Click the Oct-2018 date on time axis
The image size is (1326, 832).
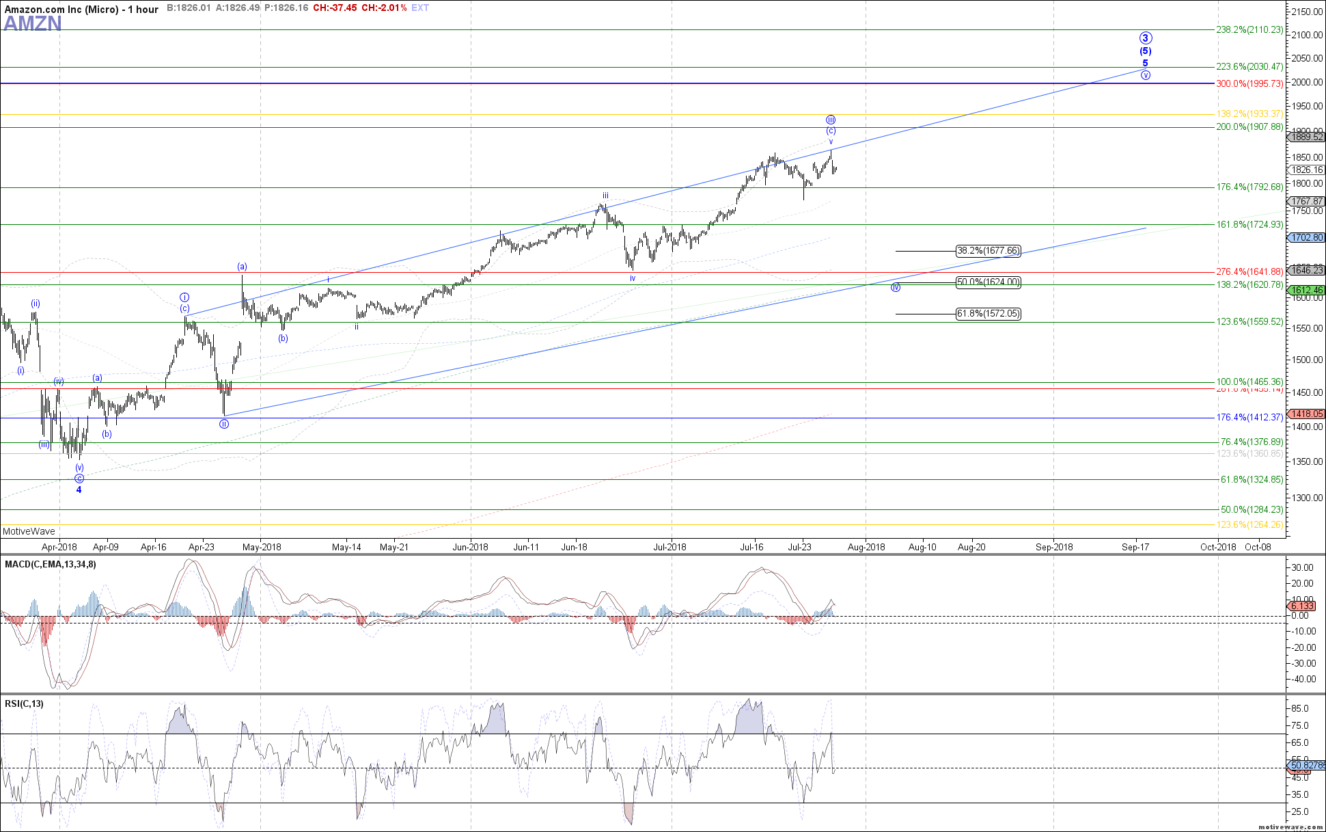(1218, 547)
